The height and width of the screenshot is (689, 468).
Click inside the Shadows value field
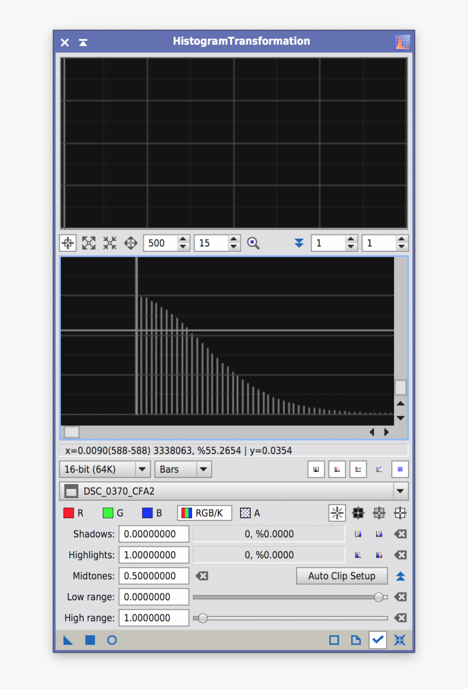click(x=154, y=534)
